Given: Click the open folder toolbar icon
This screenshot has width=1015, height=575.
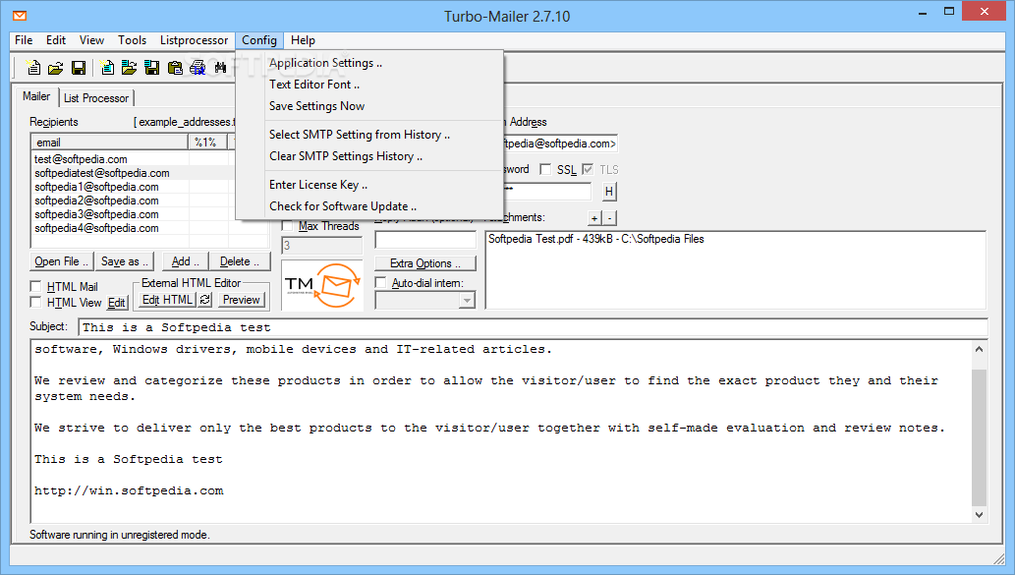Looking at the screenshot, I should [56, 68].
